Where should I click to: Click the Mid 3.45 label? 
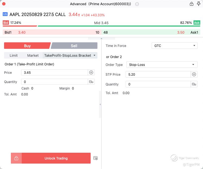point(101,23)
